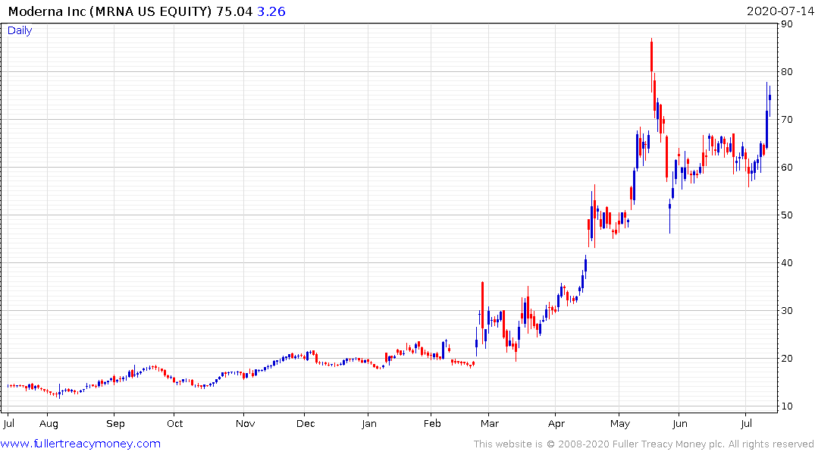Click the 20 price axis label
The width and height of the screenshot is (815, 455).
click(787, 359)
